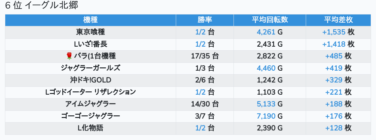This screenshot has height=140, width=376.
Task: Click the 4,261 G average spins value
Action: (269, 32)
